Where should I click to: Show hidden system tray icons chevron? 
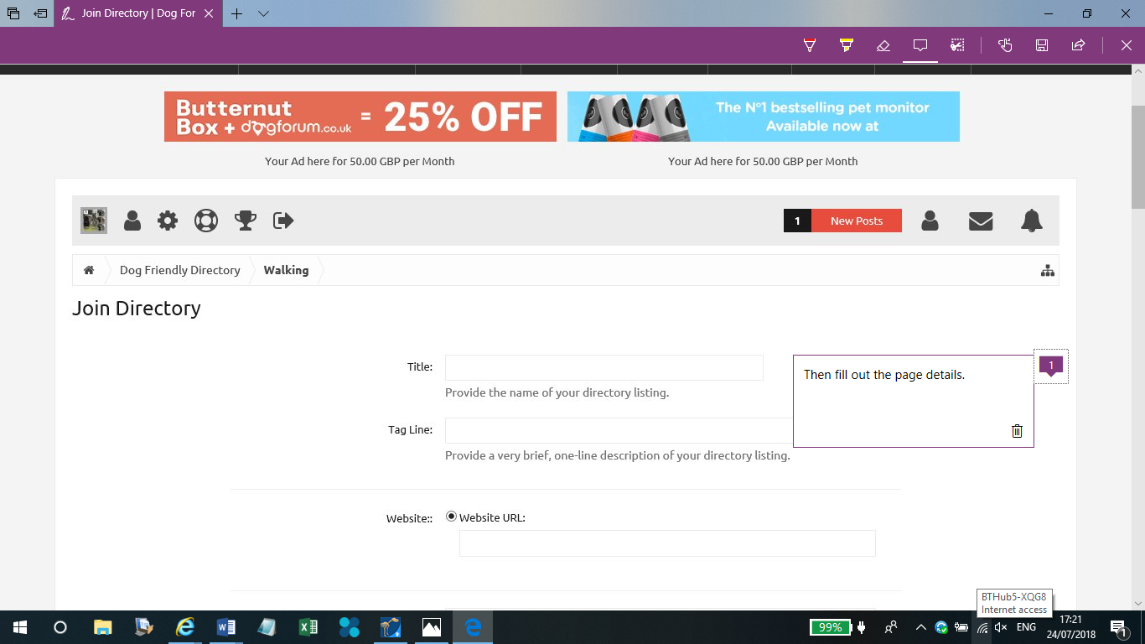(920, 627)
